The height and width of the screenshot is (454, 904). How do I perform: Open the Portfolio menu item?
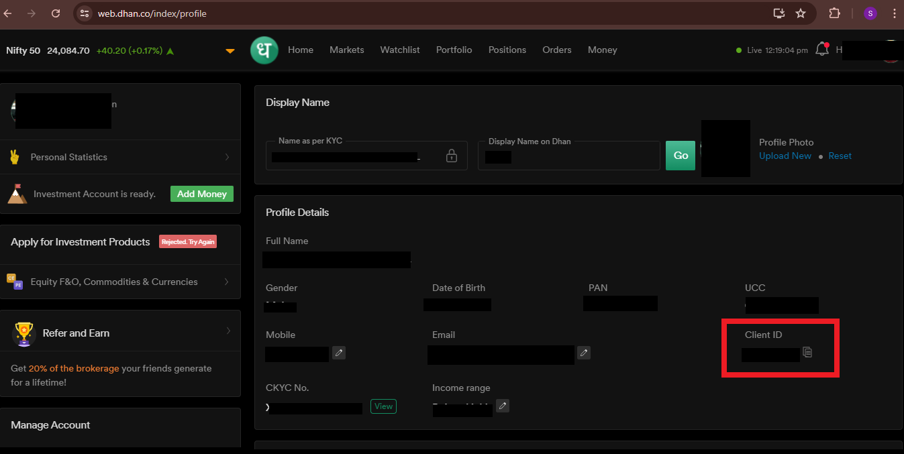(x=454, y=50)
